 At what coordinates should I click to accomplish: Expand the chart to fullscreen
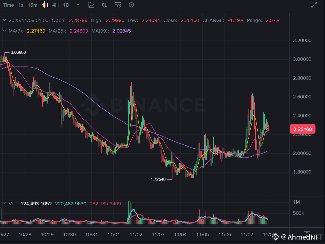tap(314, 5)
